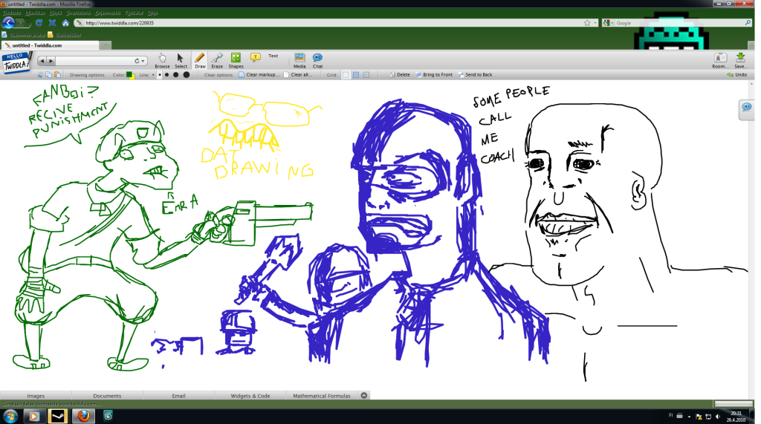The height and width of the screenshot is (424, 761).
Task: Click the Delete button
Action: pyautogui.click(x=400, y=75)
